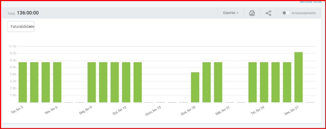Click the share report icon
The image size is (326, 129).
268,13
